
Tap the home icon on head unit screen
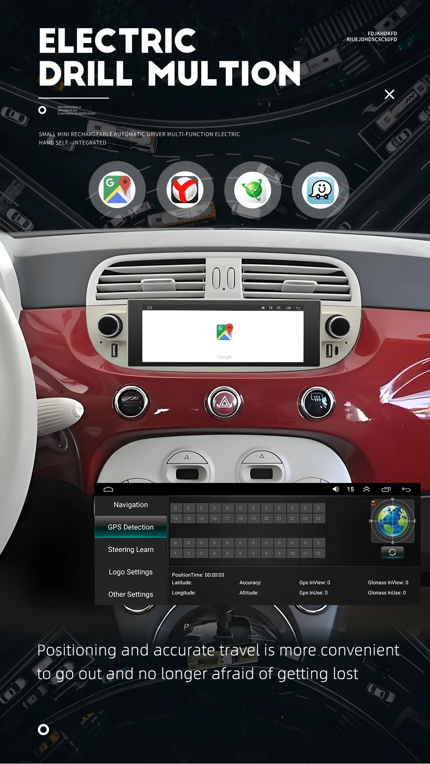(149, 308)
